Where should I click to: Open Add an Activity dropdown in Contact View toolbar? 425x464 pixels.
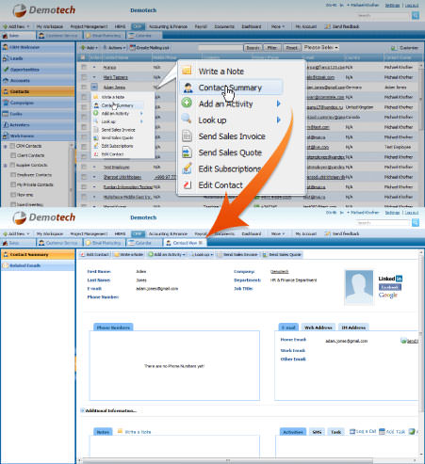point(167,254)
